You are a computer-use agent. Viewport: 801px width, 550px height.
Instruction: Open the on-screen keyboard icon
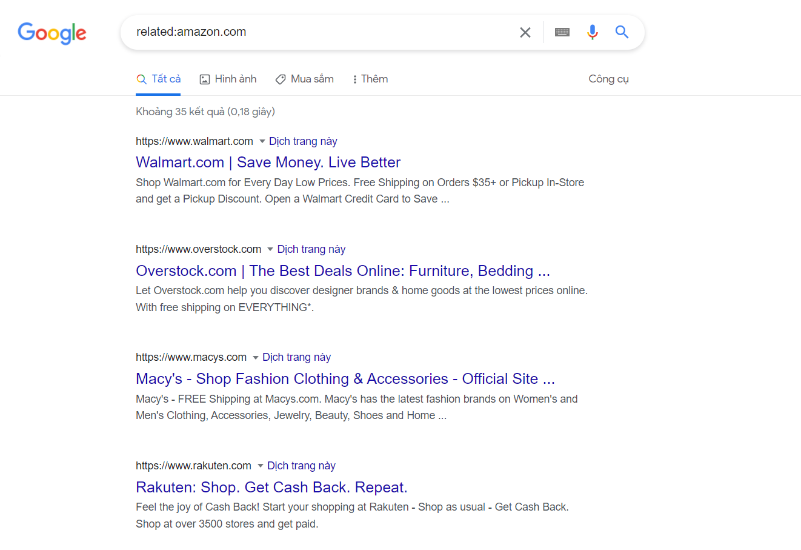point(562,32)
